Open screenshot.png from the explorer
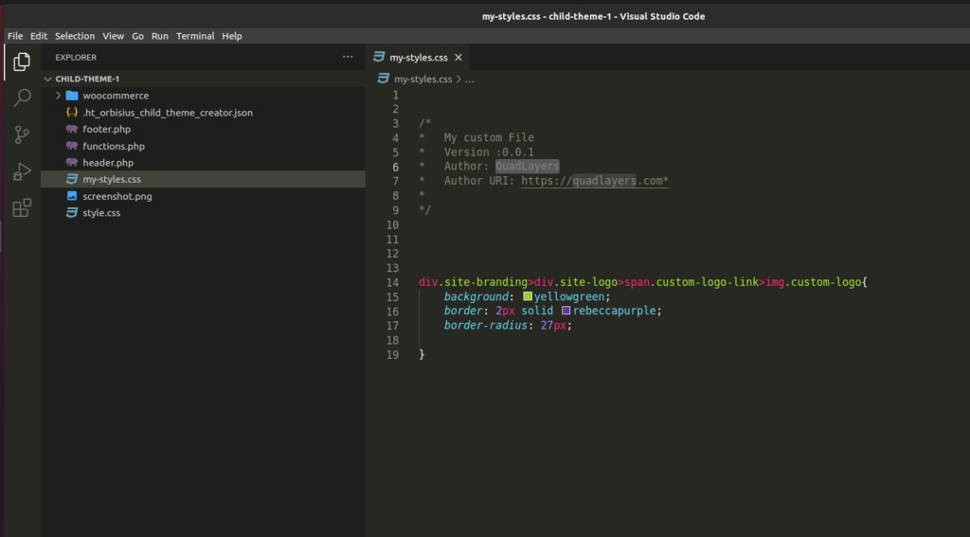Image resolution: width=970 pixels, height=537 pixels. click(x=117, y=196)
